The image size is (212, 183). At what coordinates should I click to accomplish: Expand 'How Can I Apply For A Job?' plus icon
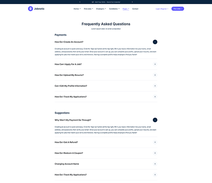click(x=155, y=64)
